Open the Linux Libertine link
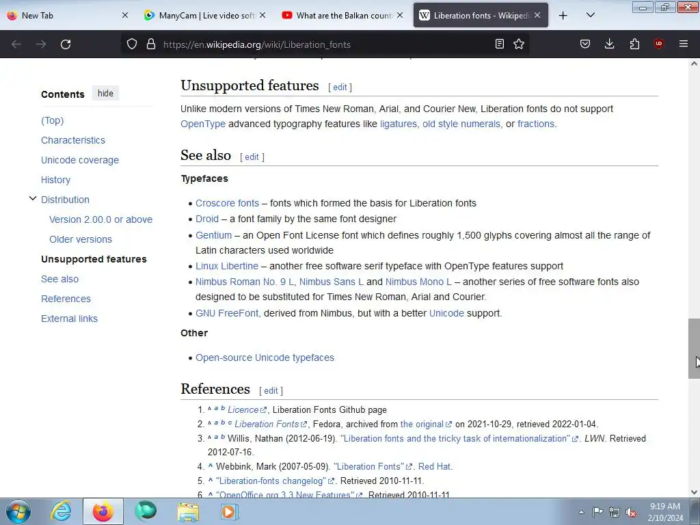 point(227,266)
